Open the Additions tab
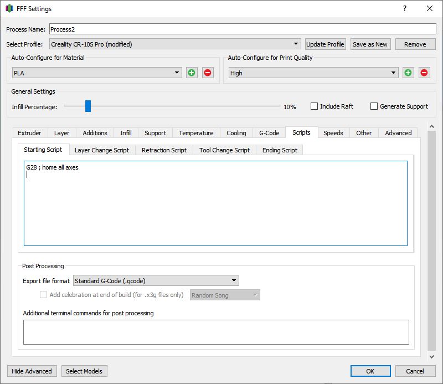This screenshot has width=443, height=384. click(x=95, y=133)
